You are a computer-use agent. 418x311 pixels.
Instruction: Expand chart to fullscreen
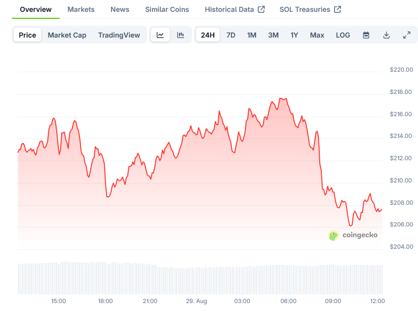click(x=407, y=35)
